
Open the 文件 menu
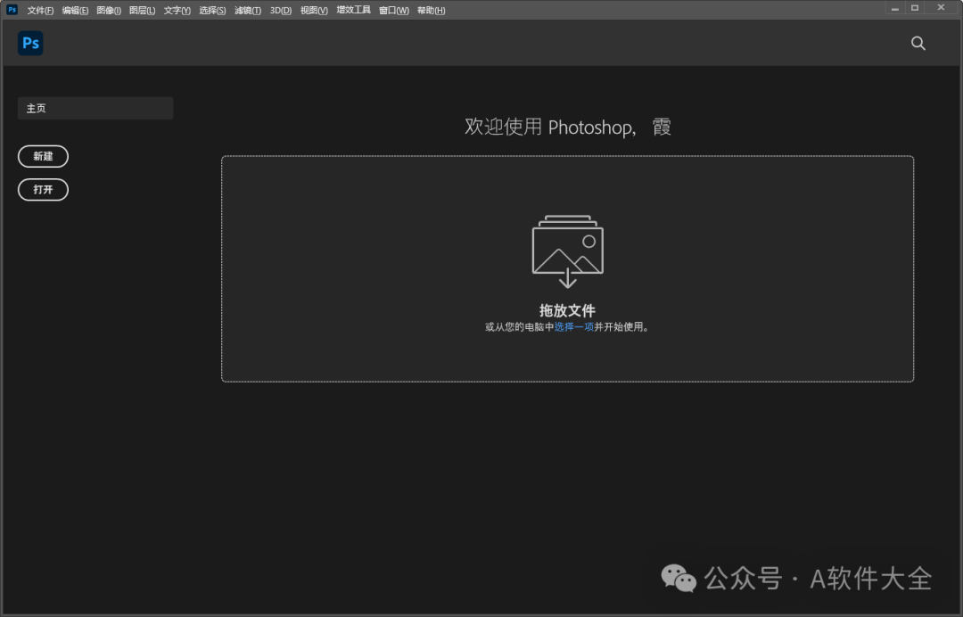[x=39, y=10]
